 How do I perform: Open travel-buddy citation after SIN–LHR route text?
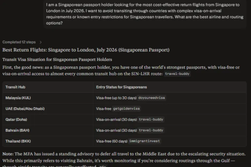[177, 74]
